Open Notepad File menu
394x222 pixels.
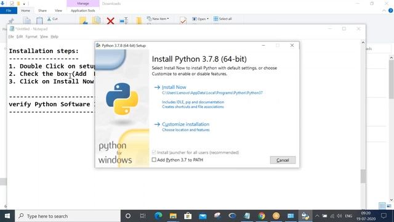[x=11, y=36]
